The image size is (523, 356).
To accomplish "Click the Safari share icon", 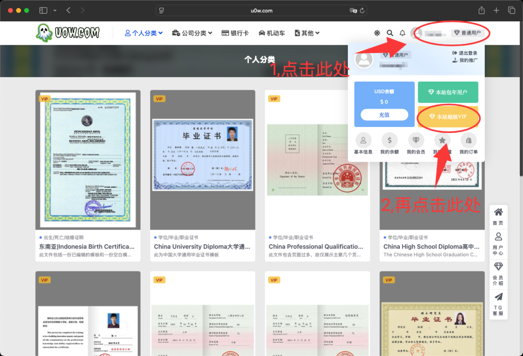I will 481,10.
